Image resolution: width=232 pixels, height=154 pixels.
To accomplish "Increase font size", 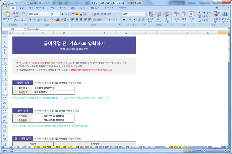I will pyautogui.click(x=63, y=14).
